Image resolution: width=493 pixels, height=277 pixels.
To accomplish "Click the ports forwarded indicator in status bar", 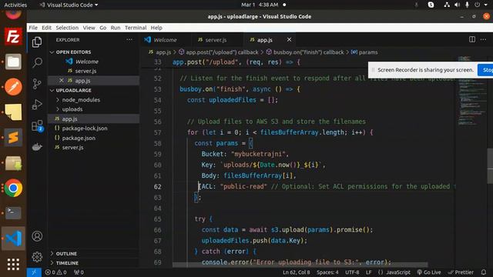I will click(79, 272).
